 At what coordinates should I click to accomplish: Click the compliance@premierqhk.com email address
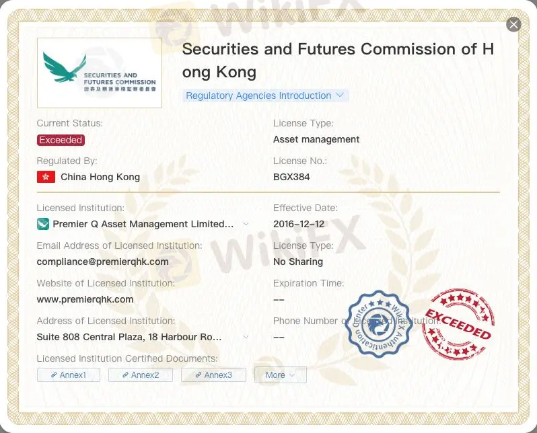[102, 262]
